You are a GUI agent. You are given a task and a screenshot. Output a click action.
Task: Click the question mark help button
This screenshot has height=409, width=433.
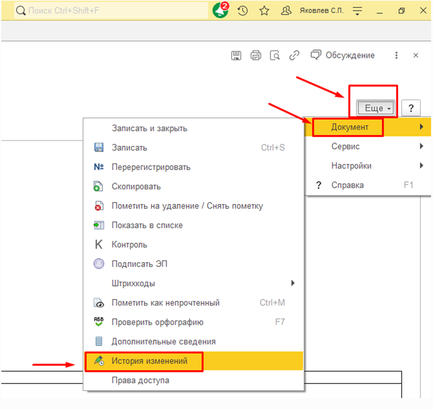[x=411, y=108]
